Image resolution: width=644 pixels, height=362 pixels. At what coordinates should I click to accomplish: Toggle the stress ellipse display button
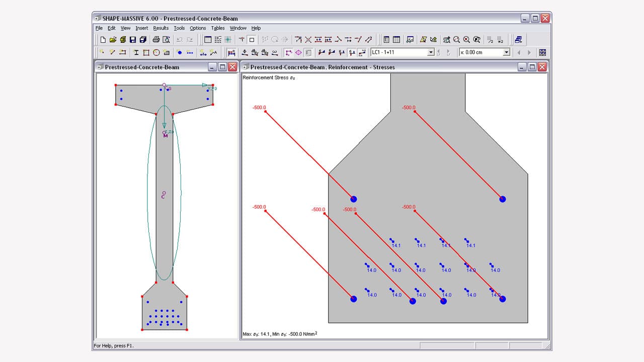point(298,52)
